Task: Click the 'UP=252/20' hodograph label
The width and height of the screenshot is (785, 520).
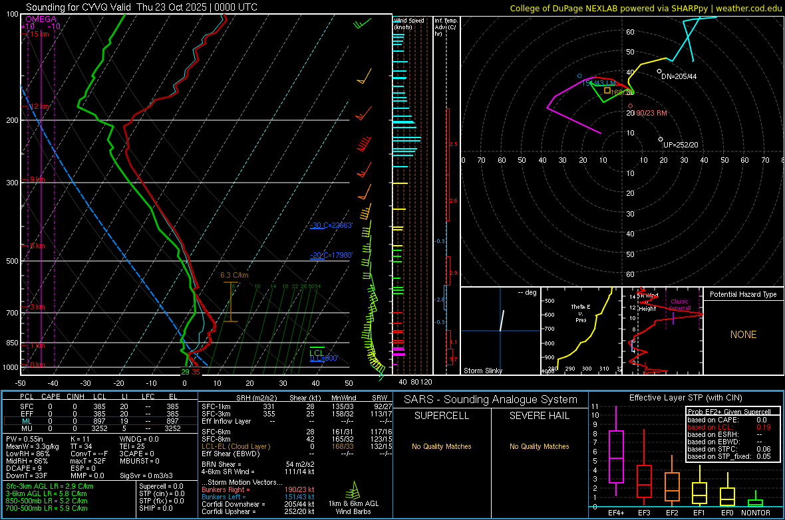Action: 681,145
